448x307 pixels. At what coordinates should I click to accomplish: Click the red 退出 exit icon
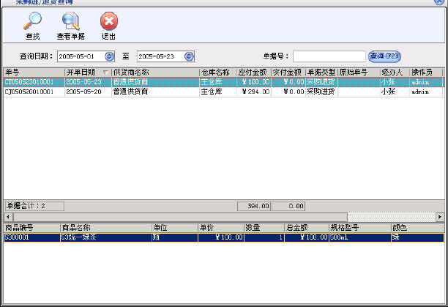[x=108, y=22]
